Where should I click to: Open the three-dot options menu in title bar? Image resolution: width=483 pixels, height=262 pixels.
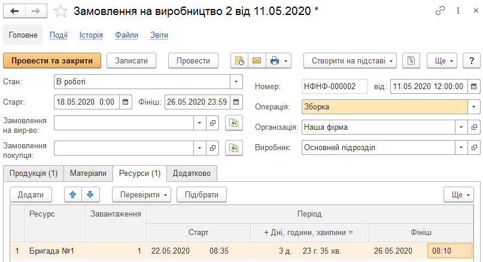coord(458,11)
